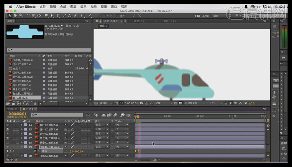Delete selected item with project trash icon
The width and height of the screenshot is (292, 167).
coord(35,103)
